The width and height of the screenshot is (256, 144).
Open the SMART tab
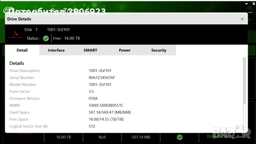pos(90,50)
